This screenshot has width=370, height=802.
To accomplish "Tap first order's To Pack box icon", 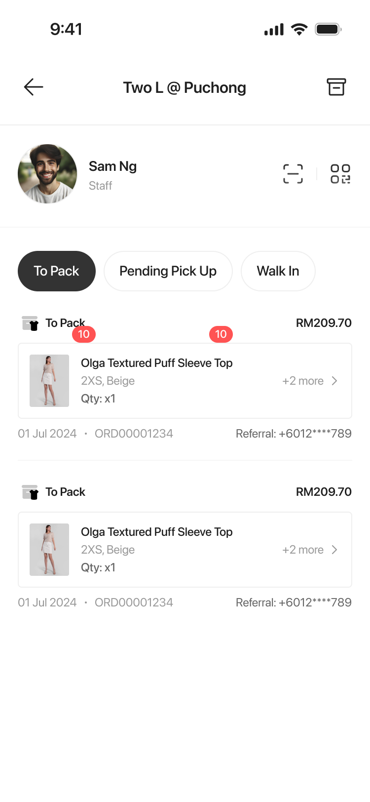I will [x=31, y=323].
